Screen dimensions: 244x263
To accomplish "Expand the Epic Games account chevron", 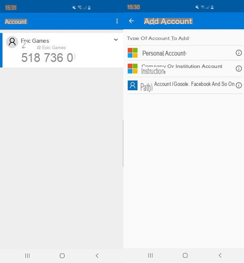I will (x=116, y=40).
